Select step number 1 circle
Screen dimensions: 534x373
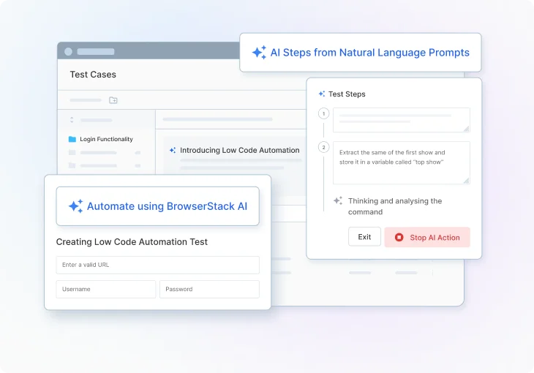(323, 113)
